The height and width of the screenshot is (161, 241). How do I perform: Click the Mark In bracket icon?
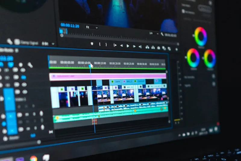coord(100,44)
